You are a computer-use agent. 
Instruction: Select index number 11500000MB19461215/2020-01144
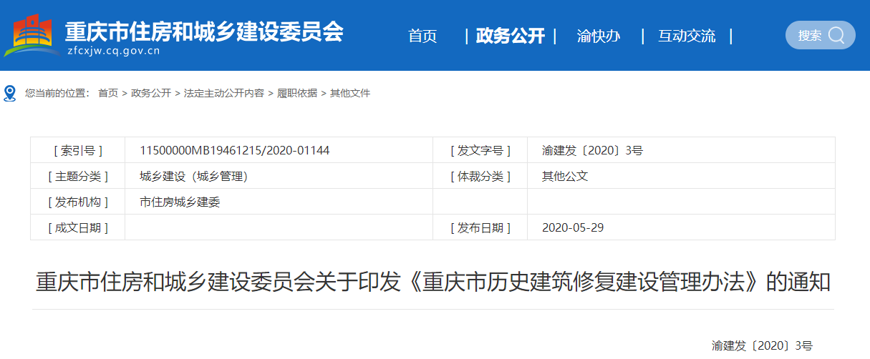tap(235, 150)
